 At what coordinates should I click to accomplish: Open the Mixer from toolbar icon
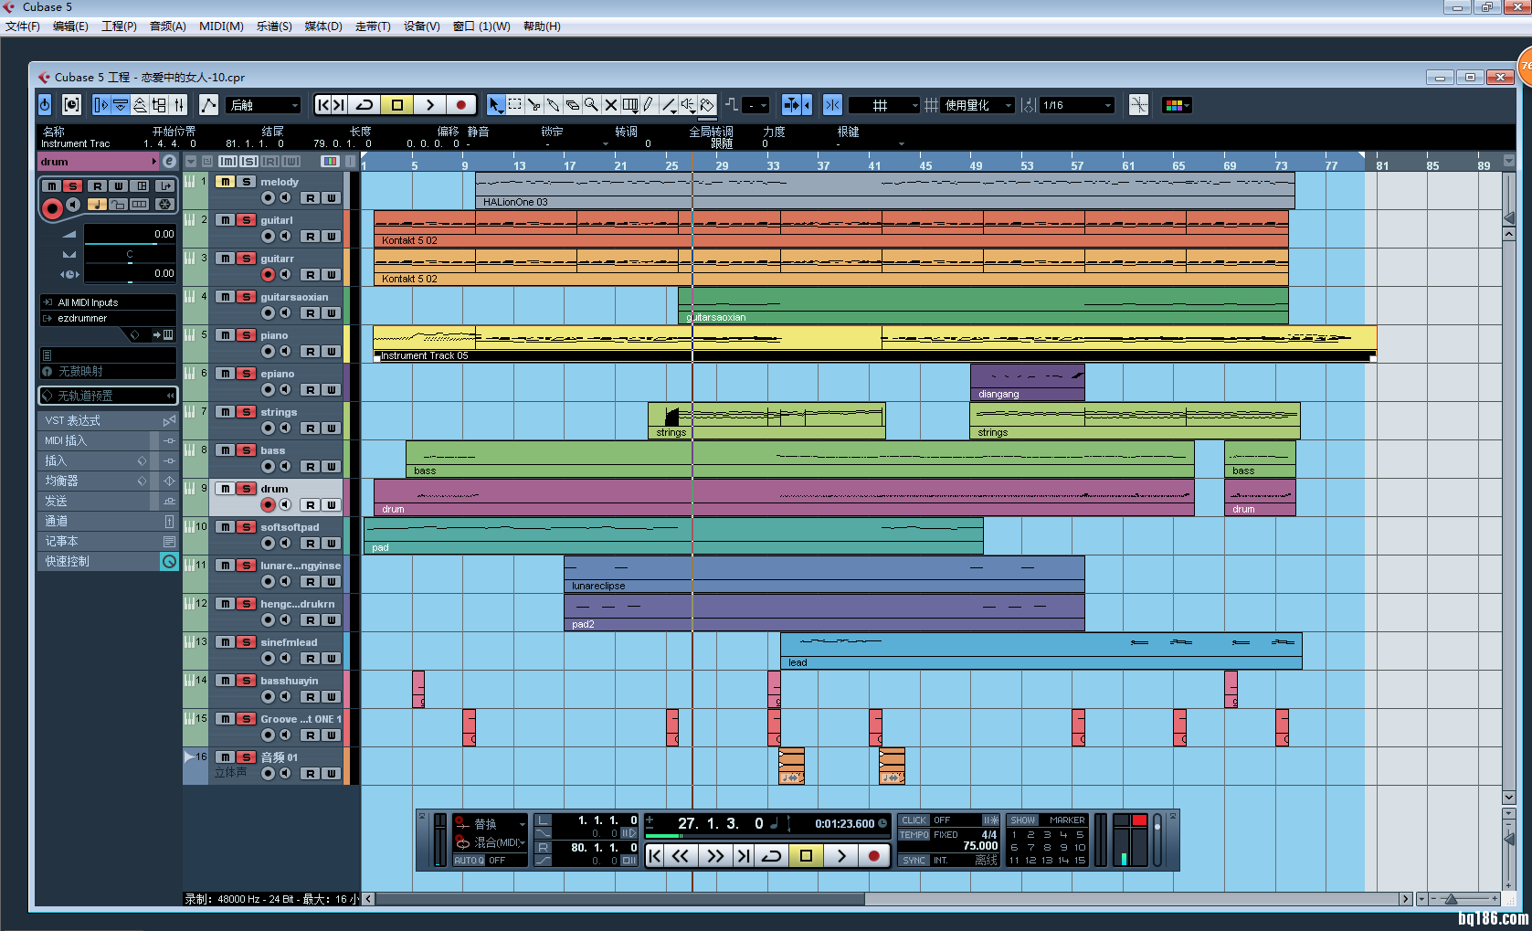click(180, 105)
